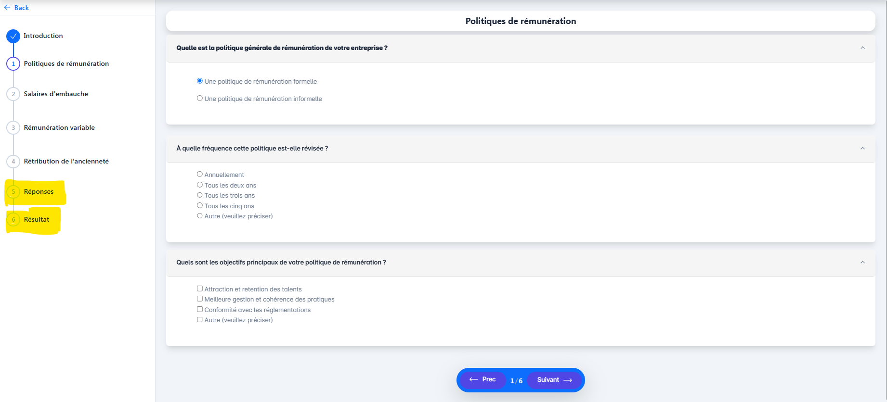Click the "Prec" previous button

click(483, 380)
